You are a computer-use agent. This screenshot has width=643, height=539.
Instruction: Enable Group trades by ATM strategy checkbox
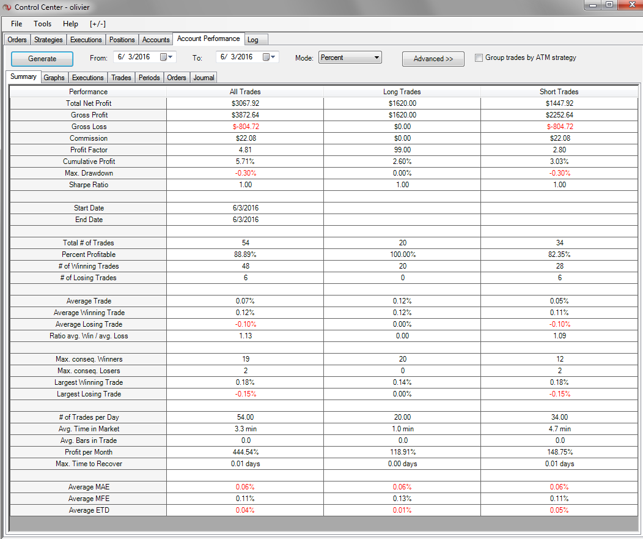pyautogui.click(x=479, y=58)
